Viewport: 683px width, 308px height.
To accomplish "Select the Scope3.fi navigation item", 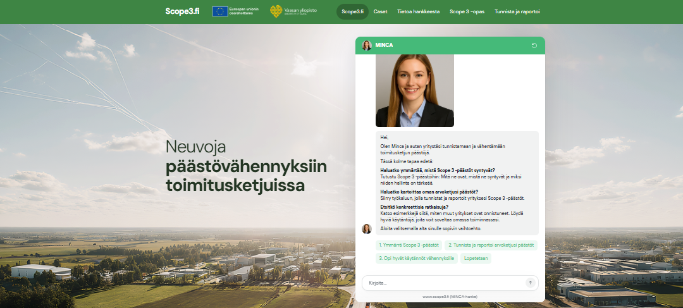I will coord(352,12).
